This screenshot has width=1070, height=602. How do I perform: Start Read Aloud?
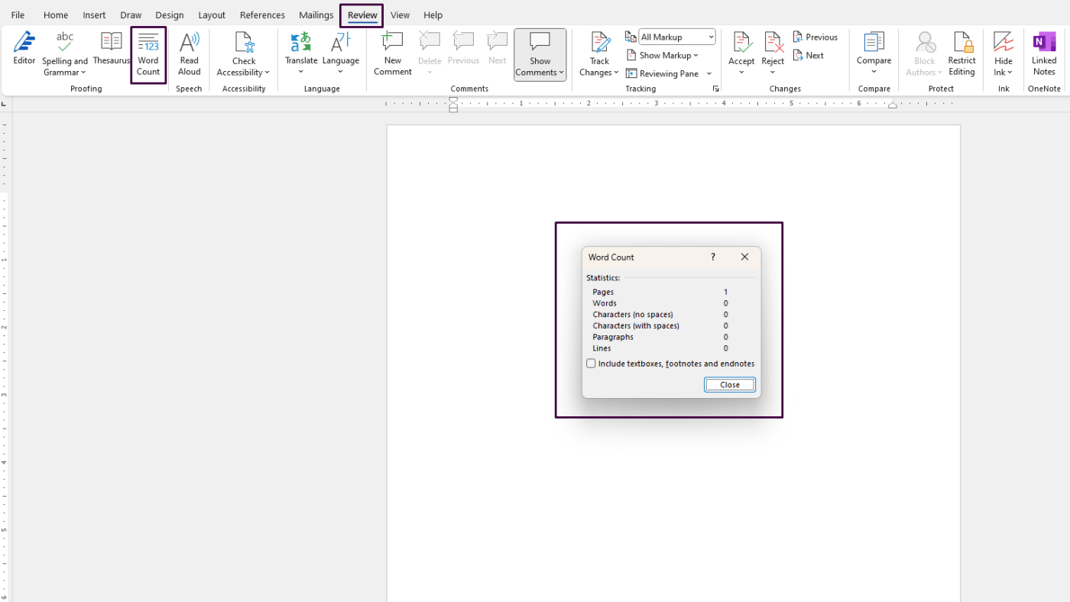click(190, 53)
